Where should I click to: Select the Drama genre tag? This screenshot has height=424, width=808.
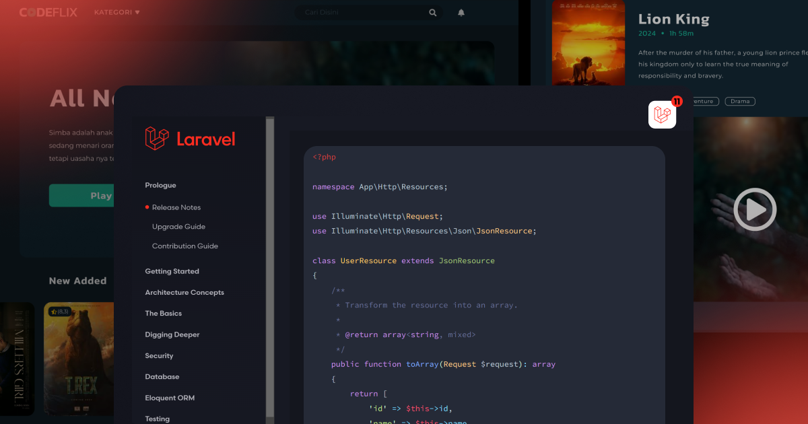tap(740, 102)
